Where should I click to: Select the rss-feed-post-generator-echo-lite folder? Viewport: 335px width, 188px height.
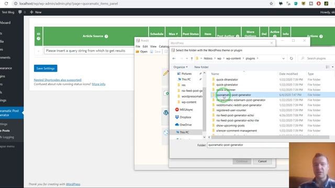click(237, 121)
